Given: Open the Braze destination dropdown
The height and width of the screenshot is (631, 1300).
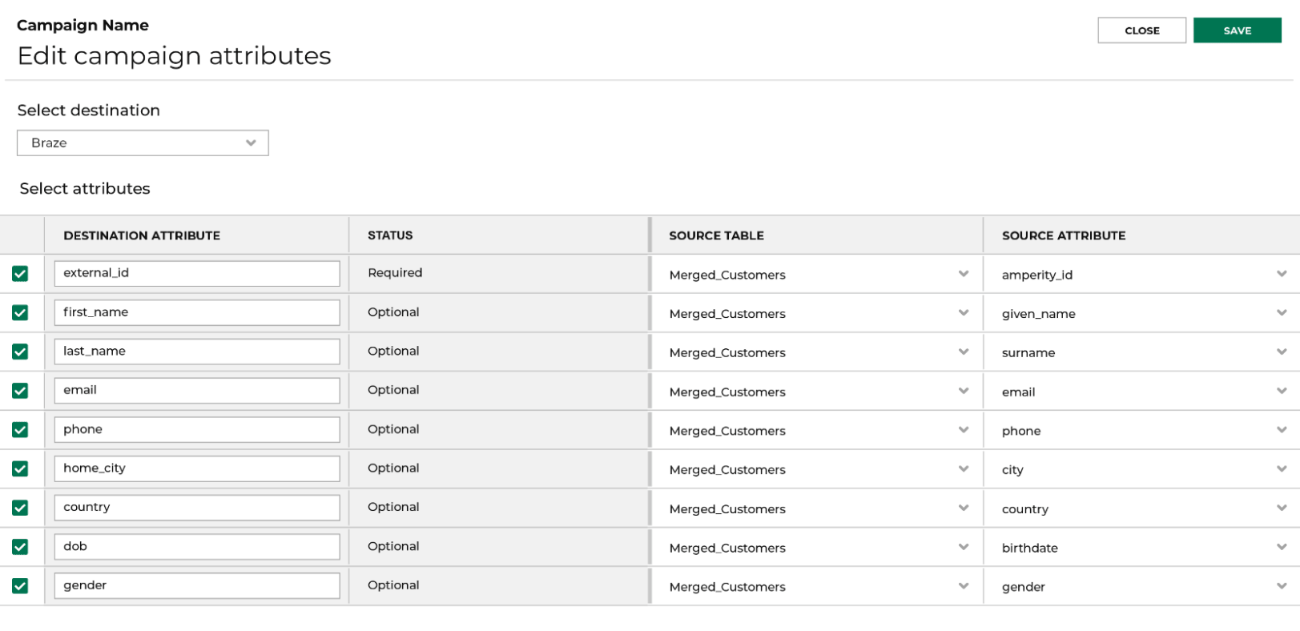Looking at the screenshot, I should click(143, 143).
